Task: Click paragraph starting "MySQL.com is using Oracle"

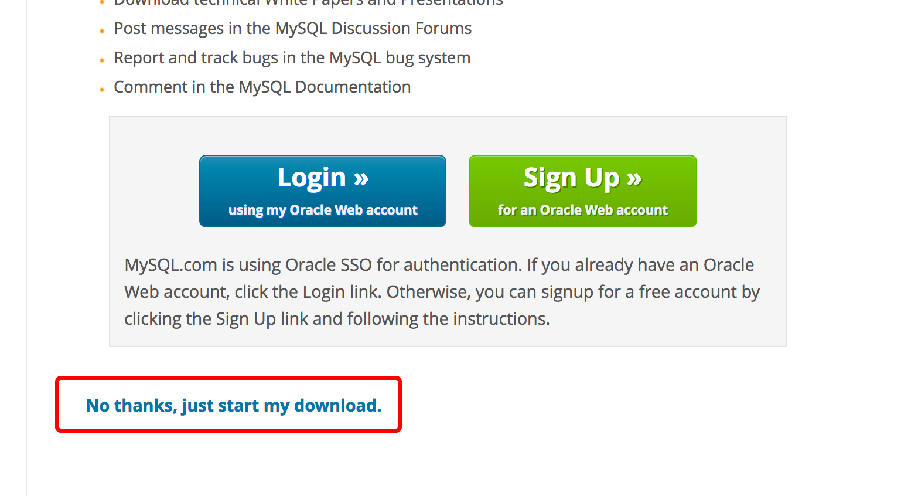Action: click(x=442, y=292)
